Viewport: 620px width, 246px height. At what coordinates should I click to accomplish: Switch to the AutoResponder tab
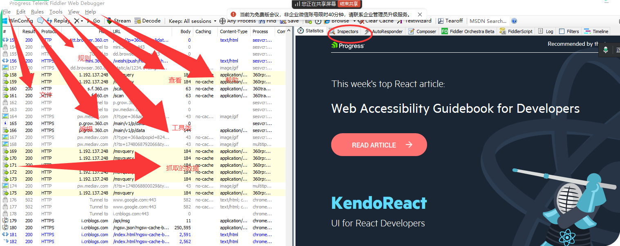(x=383, y=31)
